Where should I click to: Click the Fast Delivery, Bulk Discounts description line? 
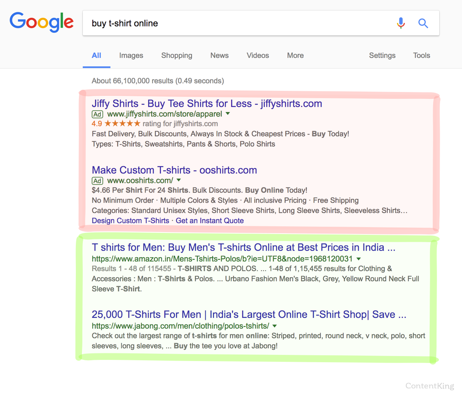coord(221,134)
